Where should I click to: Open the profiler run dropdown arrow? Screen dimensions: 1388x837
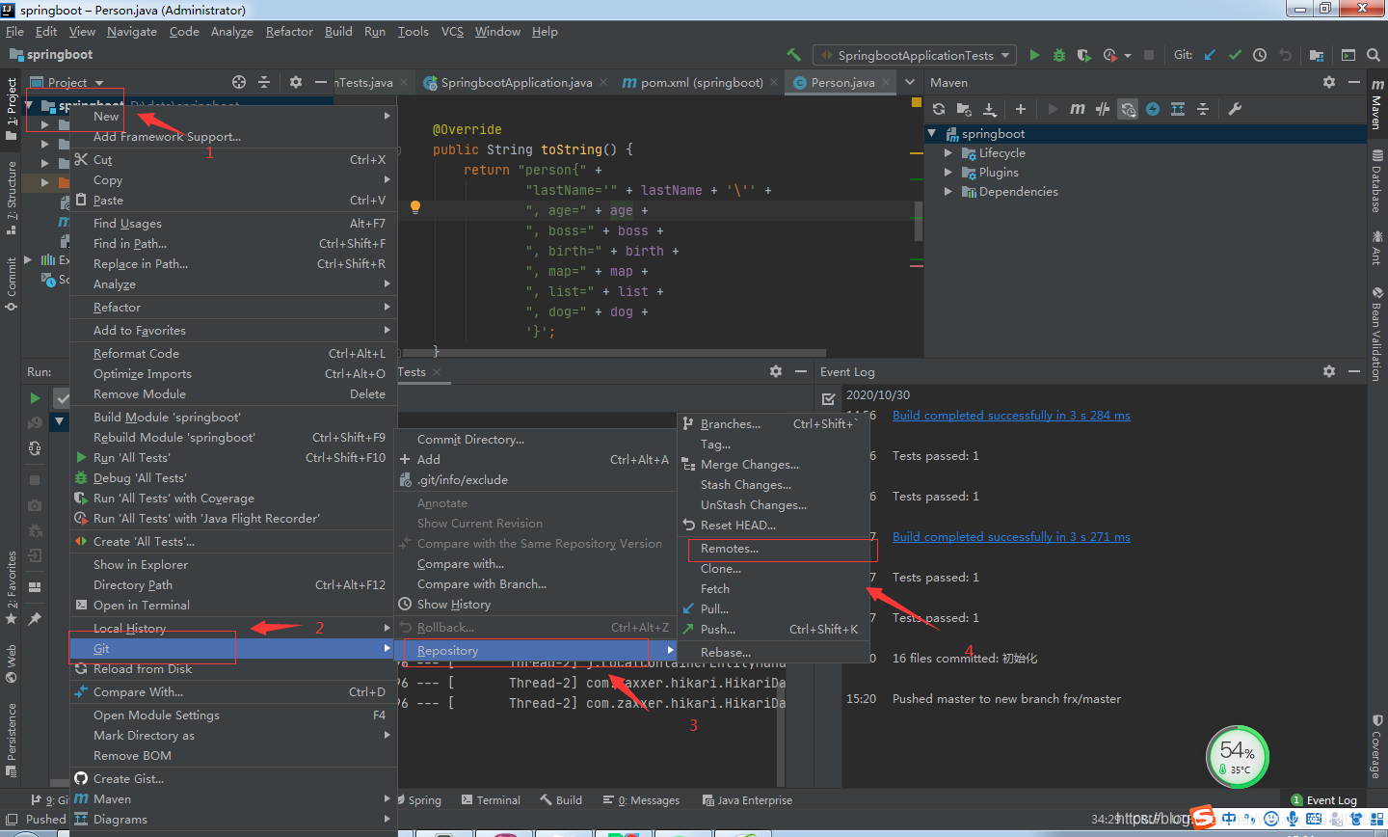1128,56
